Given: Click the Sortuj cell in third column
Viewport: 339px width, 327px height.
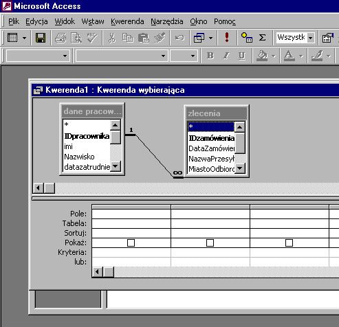Looking at the screenshot, I should point(289,233).
